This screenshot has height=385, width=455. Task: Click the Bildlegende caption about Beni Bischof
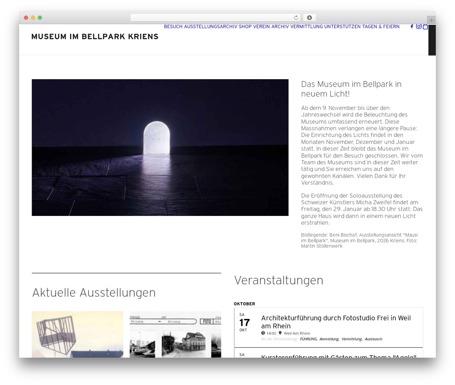(359, 240)
